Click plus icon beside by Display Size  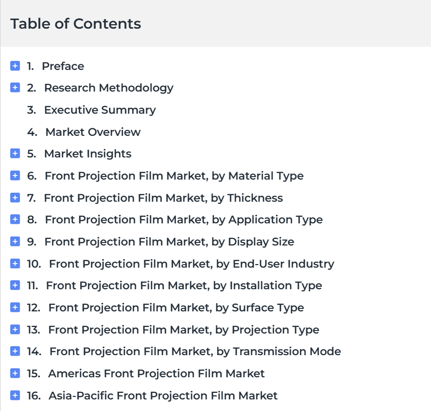pos(15,241)
